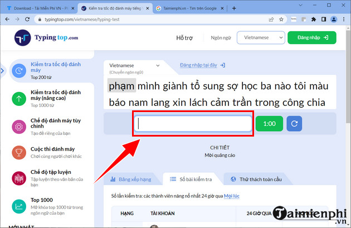This screenshot has height=228, width=351.
Task: Open the Chrome tab search chevron
Action: point(301,5)
